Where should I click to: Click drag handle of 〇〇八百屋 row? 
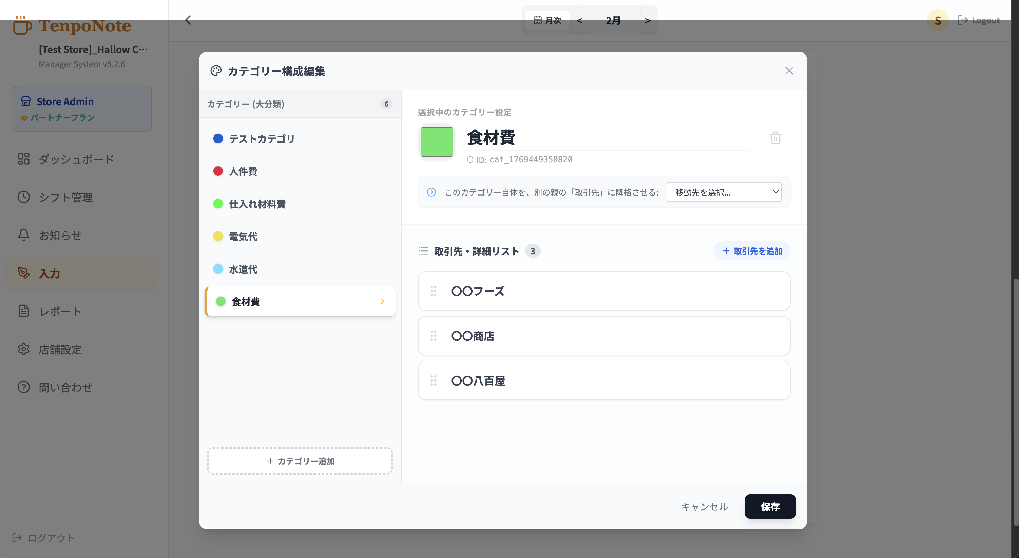pyautogui.click(x=434, y=380)
